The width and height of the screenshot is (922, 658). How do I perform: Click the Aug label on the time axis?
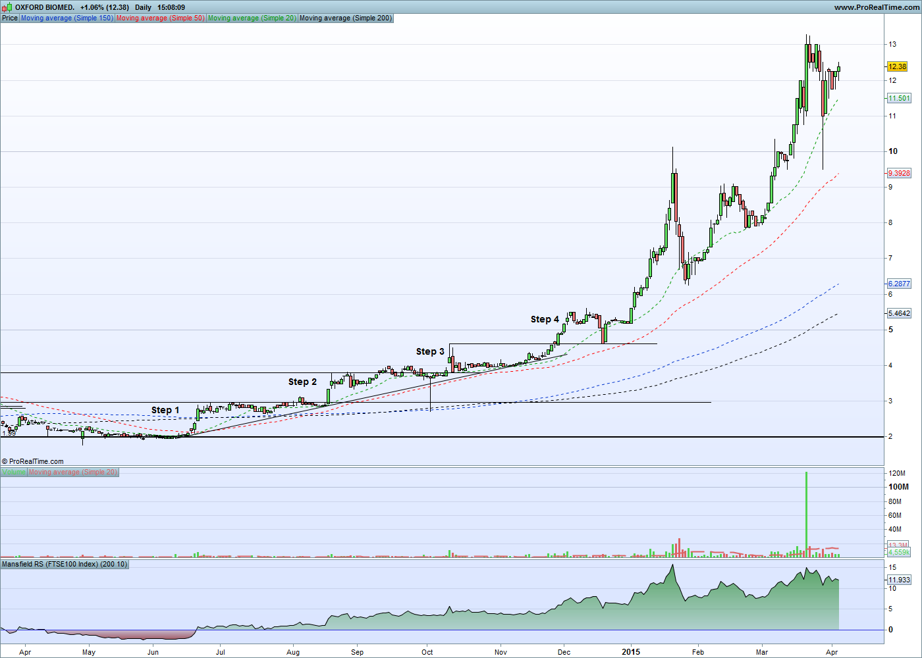click(x=293, y=652)
